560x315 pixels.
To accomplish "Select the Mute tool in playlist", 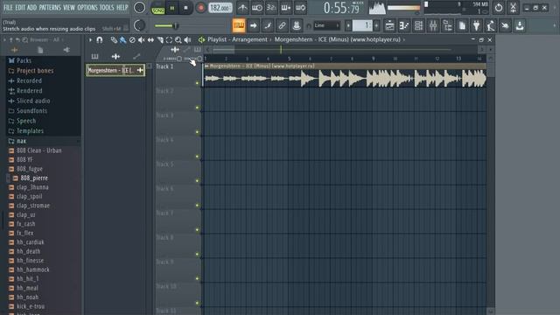I will coord(142,39).
